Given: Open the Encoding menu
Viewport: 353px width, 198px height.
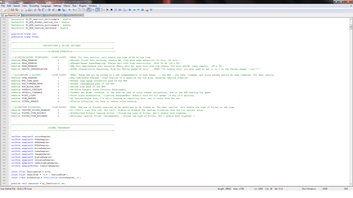Looking at the screenshot, I should tap(34, 6).
